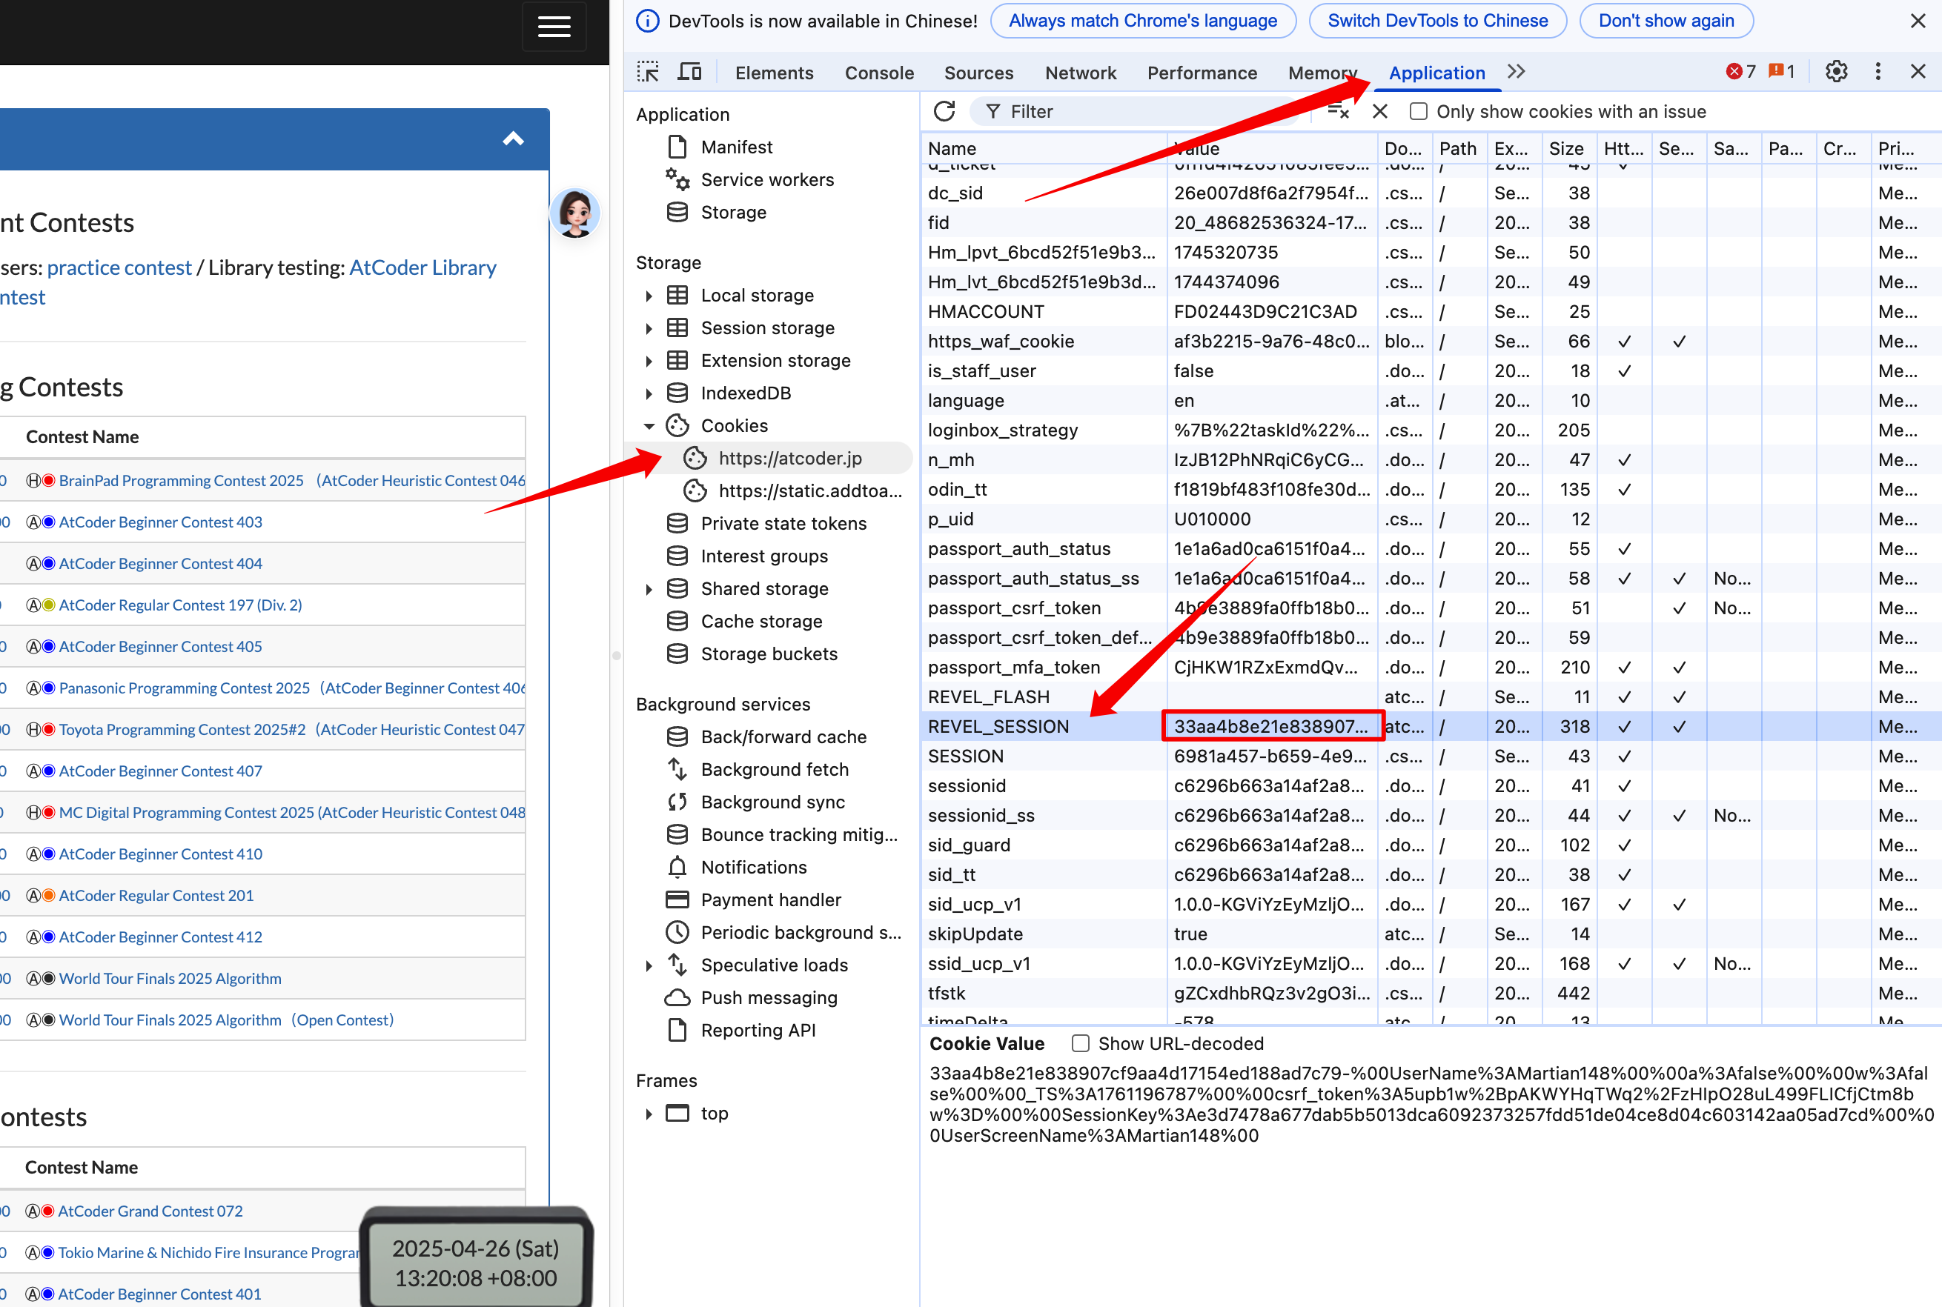Open Bounce tracking mitigations

(799, 835)
